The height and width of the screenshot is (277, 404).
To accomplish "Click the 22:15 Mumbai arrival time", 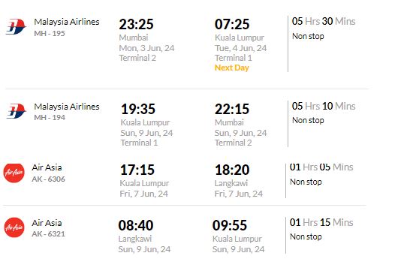I will (x=232, y=109).
